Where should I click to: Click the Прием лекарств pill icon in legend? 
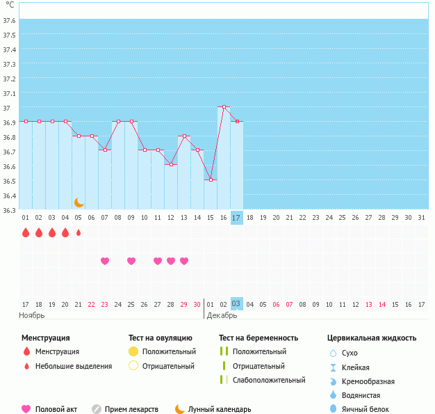[97, 409]
